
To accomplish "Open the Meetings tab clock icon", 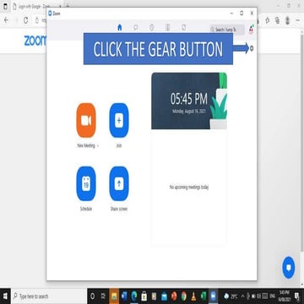I will coord(152,27).
